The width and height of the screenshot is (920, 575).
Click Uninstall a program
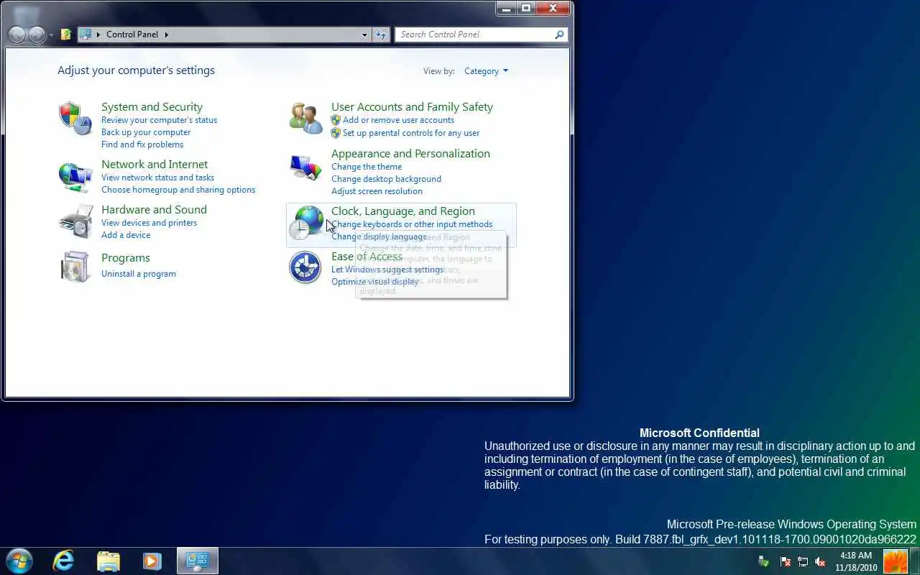point(139,274)
